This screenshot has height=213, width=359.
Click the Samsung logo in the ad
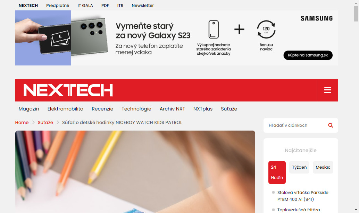point(317,18)
